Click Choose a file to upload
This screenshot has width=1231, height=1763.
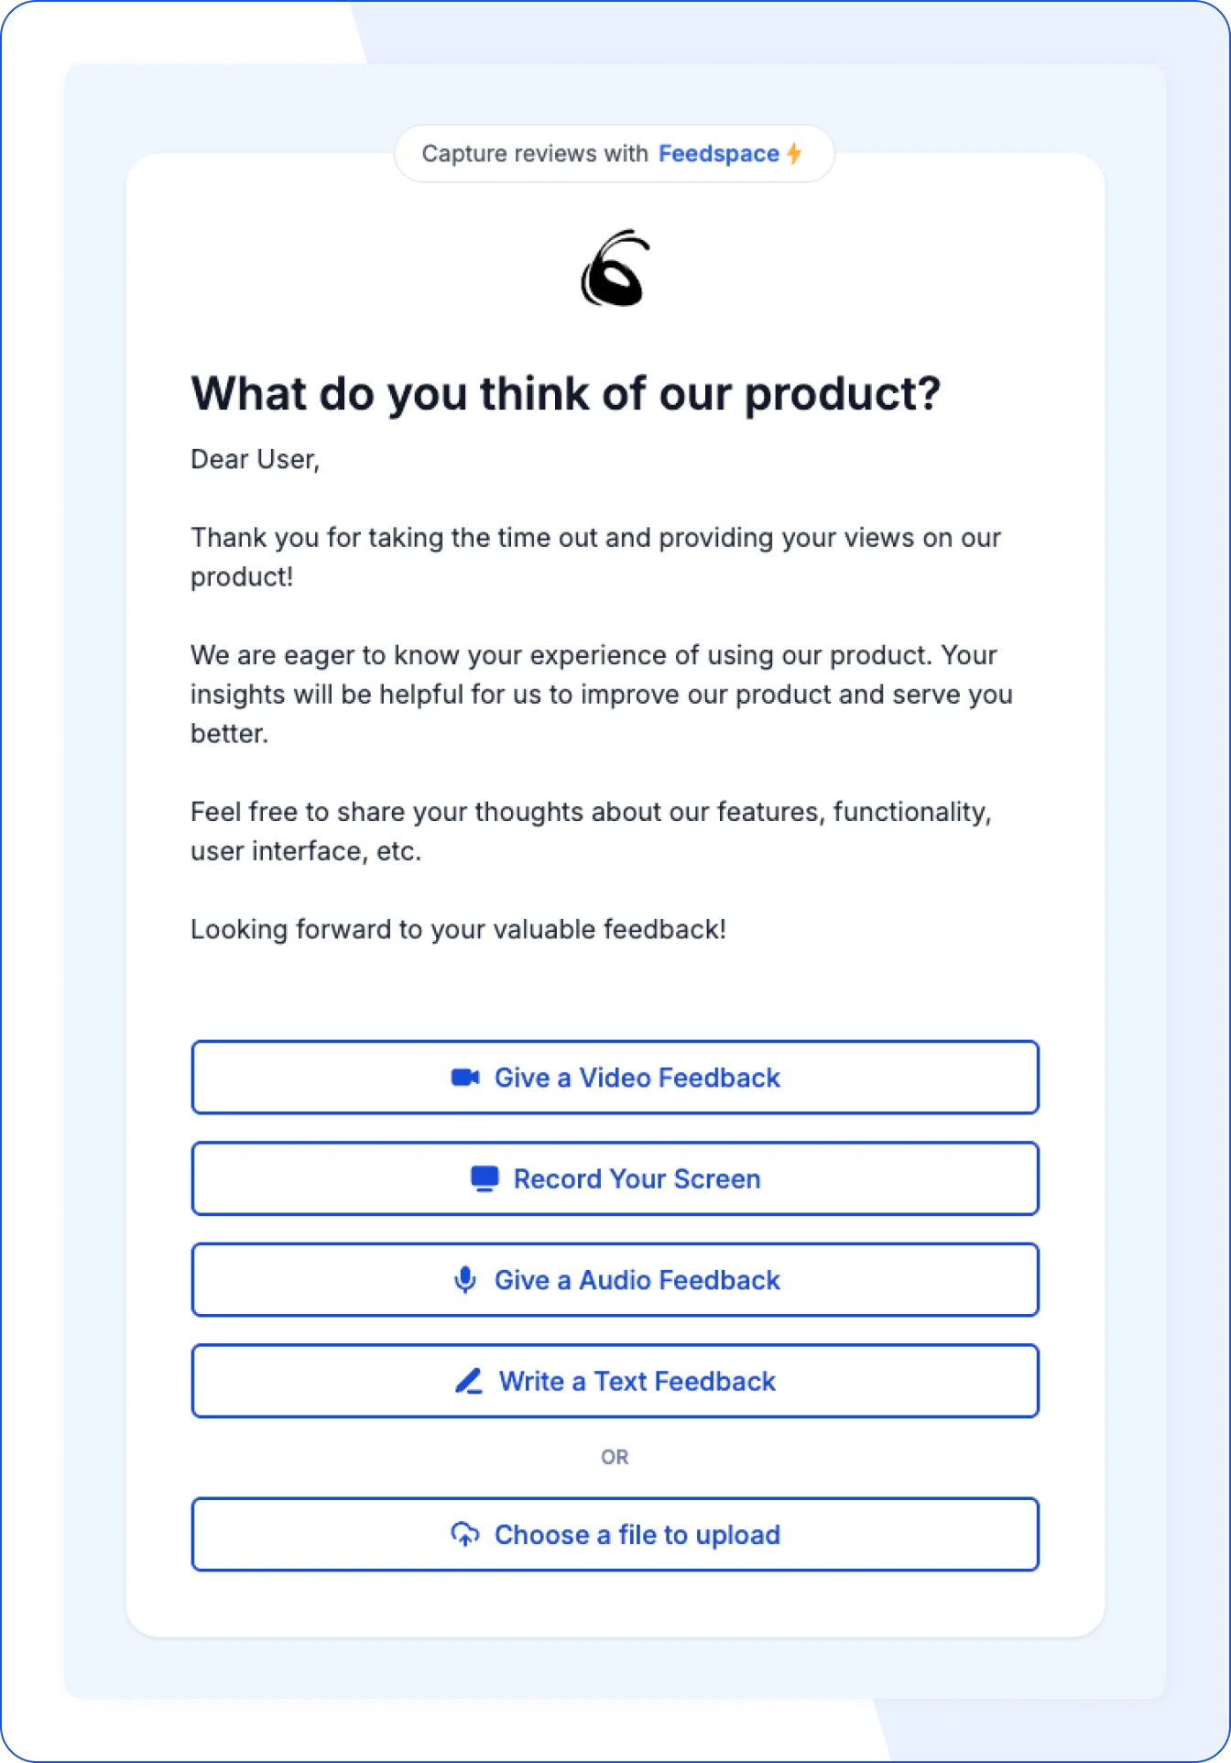point(615,1534)
